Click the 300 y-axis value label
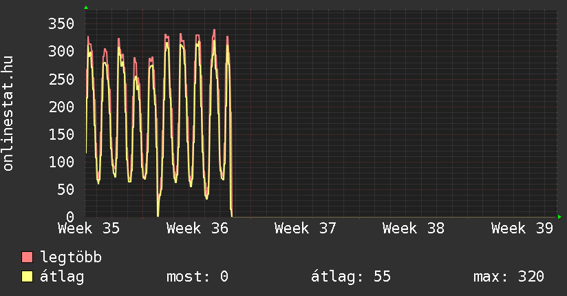The height and width of the screenshot is (296, 567). pos(61,52)
